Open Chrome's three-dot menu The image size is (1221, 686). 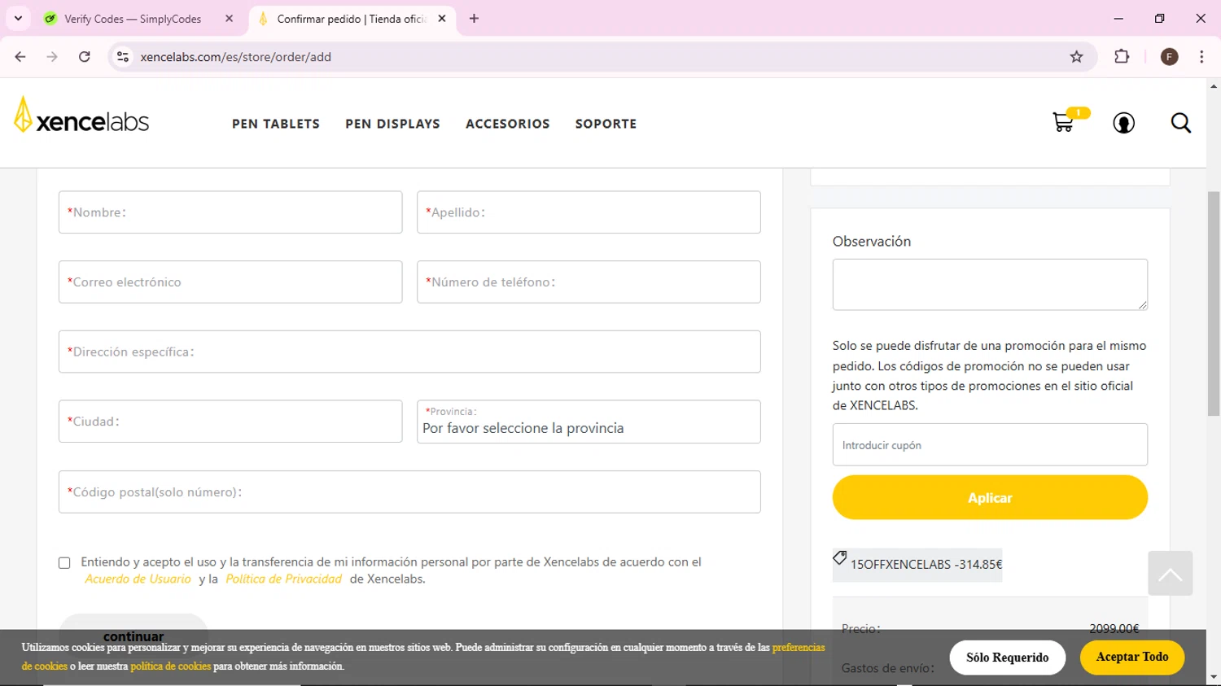pyautogui.click(x=1201, y=57)
